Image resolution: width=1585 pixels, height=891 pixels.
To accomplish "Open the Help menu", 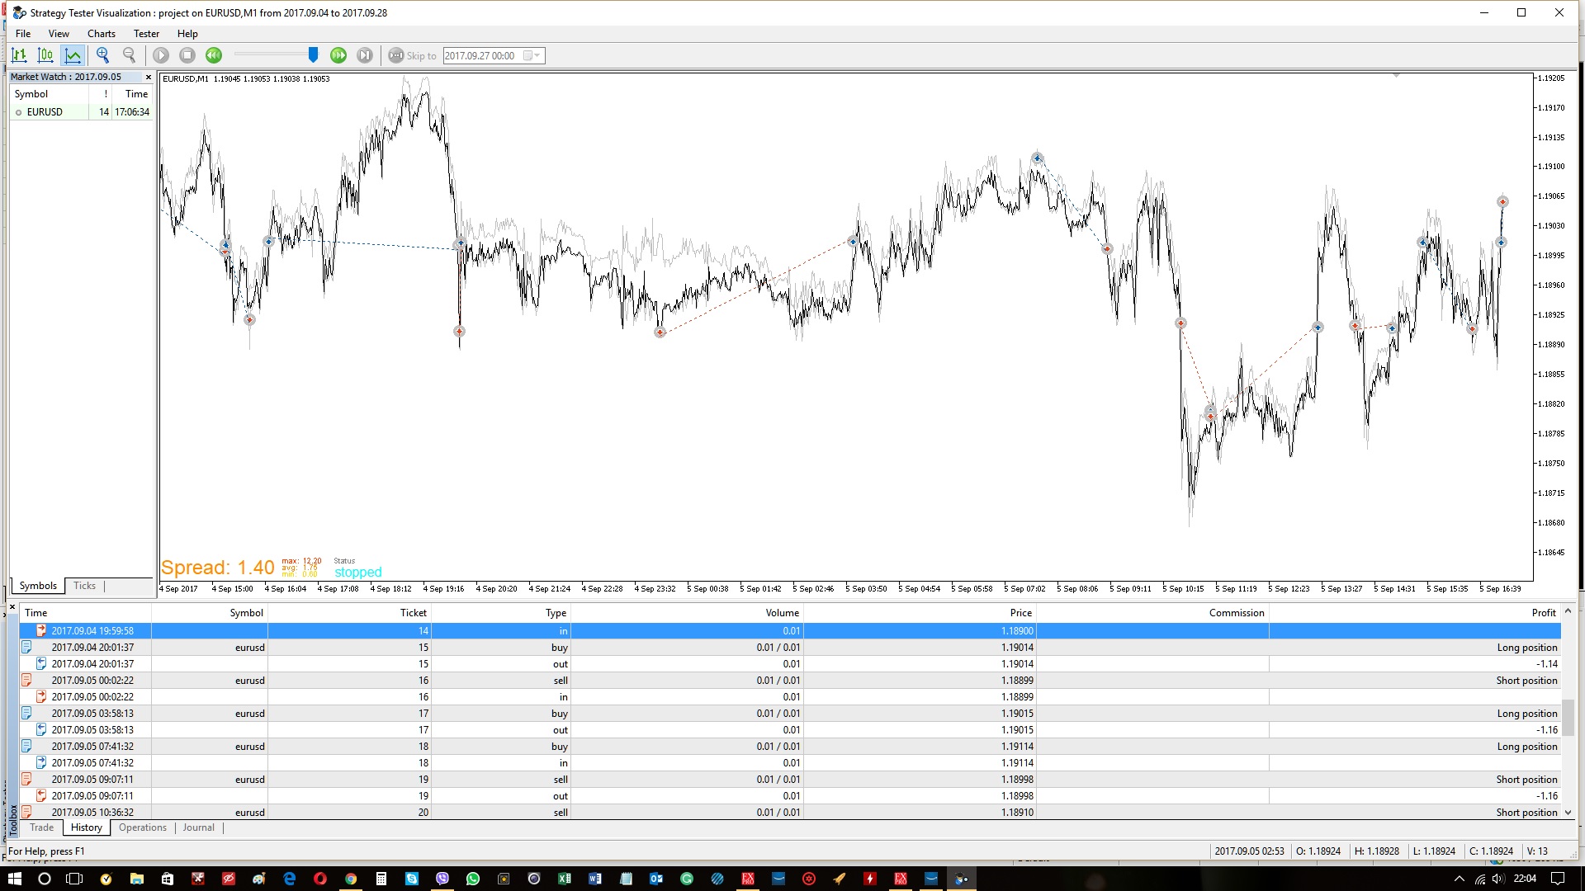I will point(187,34).
